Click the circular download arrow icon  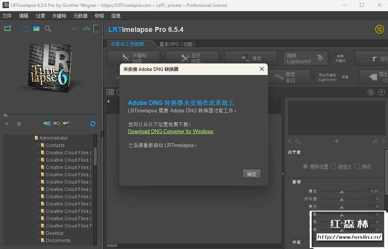381,92
